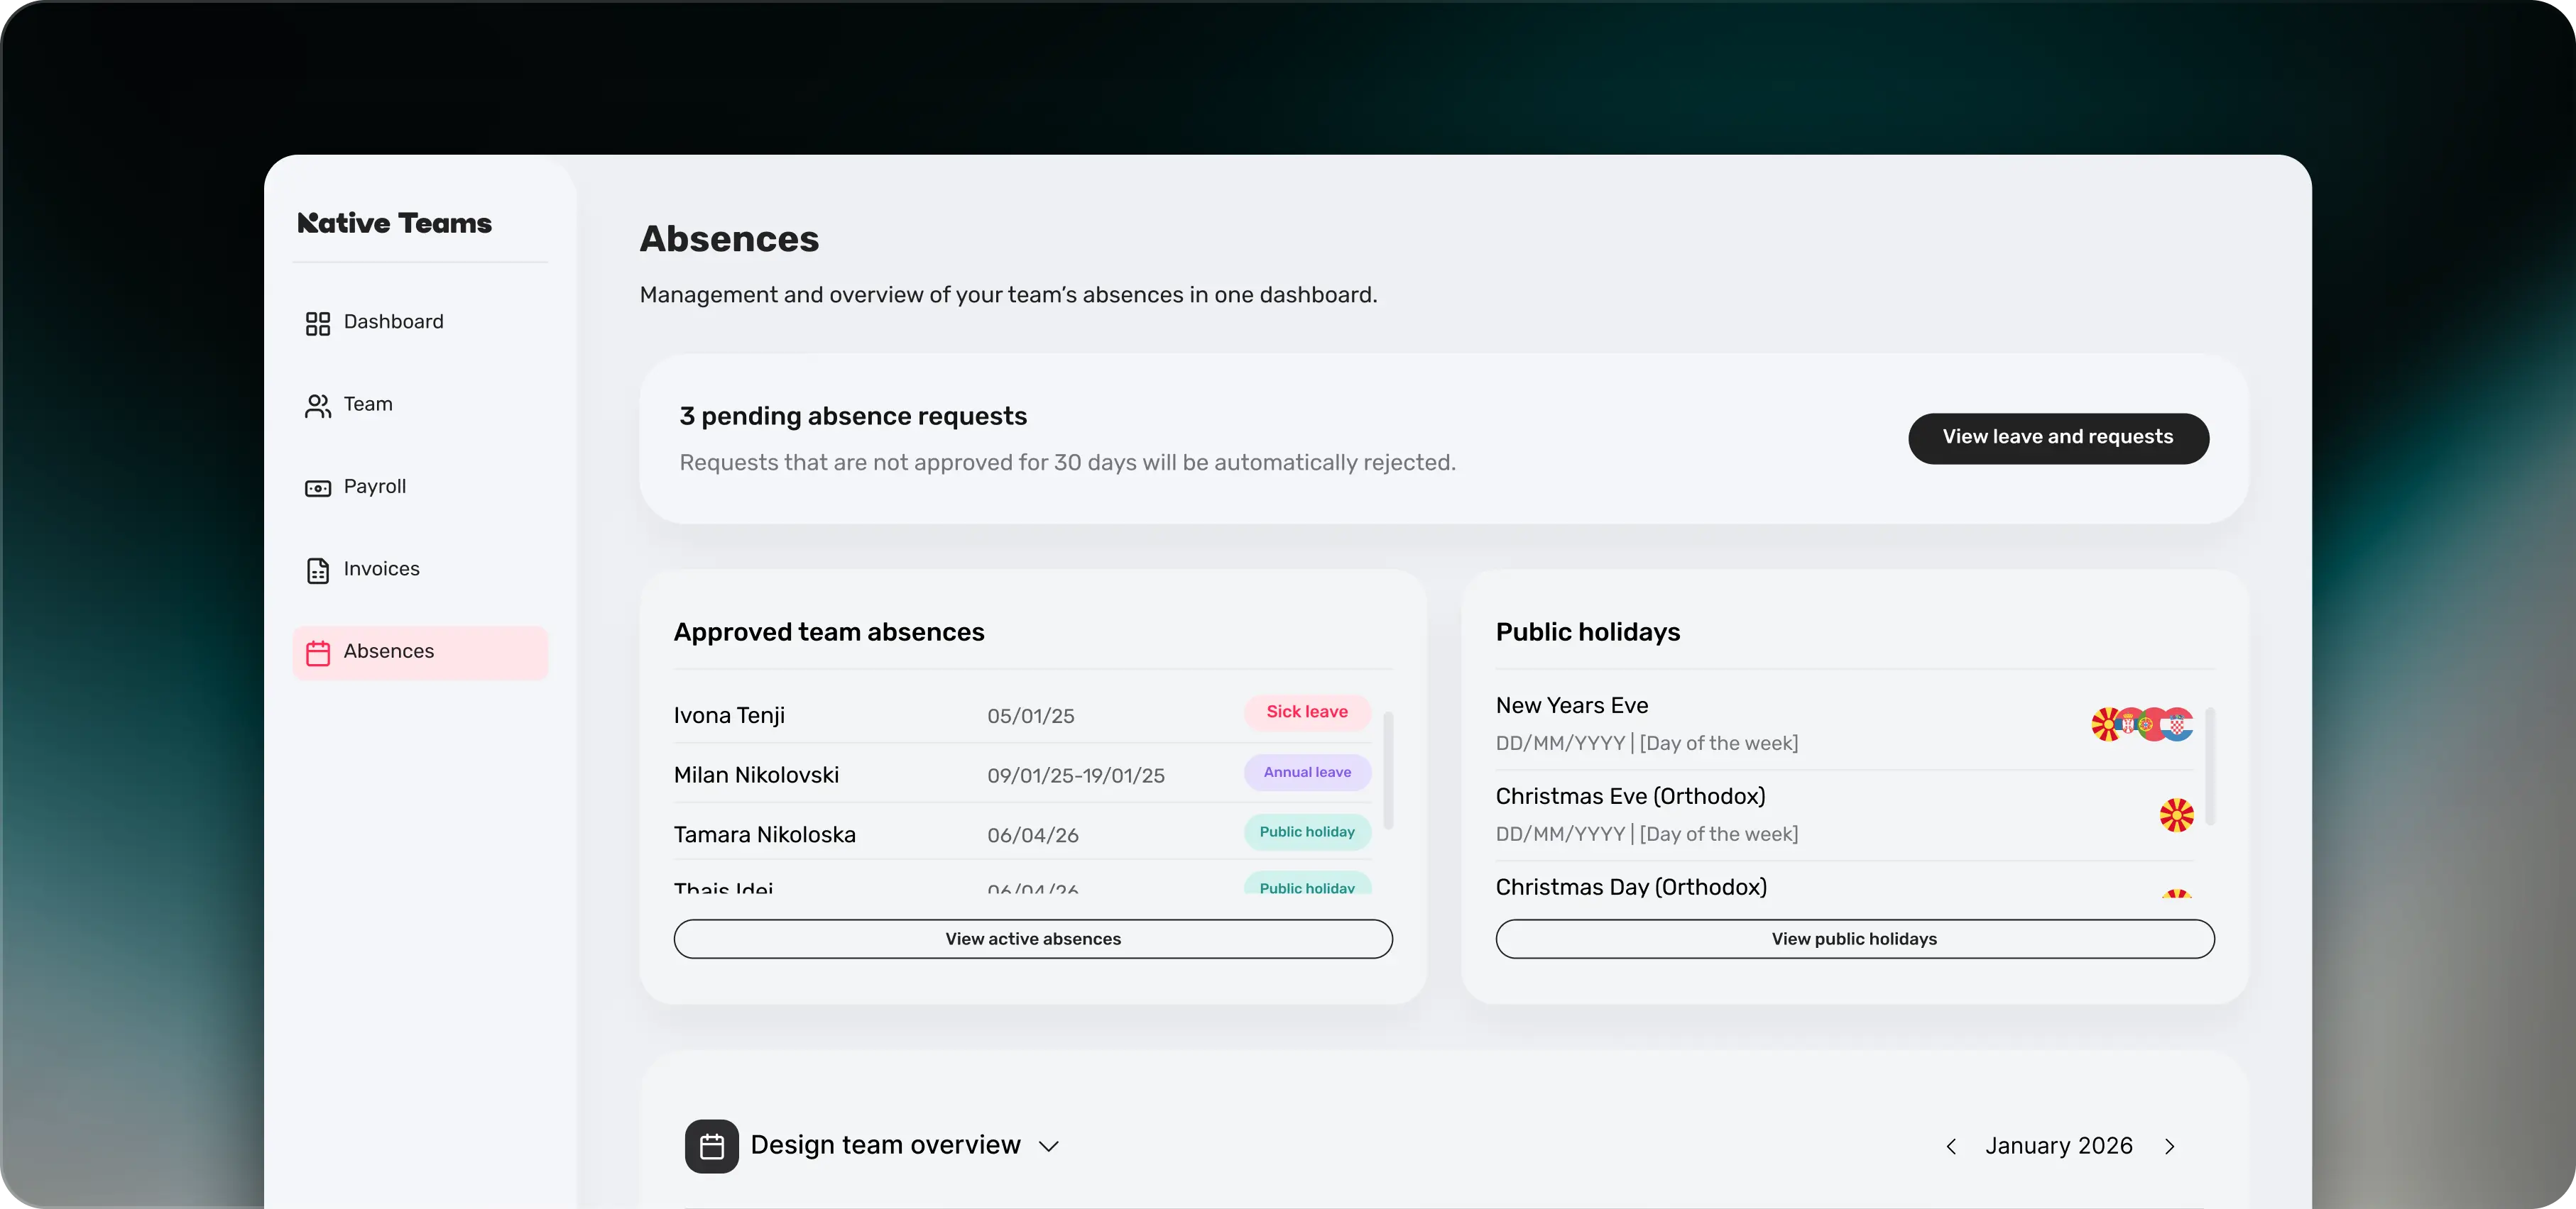Go to previous month with left arrow

click(1951, 1146)
